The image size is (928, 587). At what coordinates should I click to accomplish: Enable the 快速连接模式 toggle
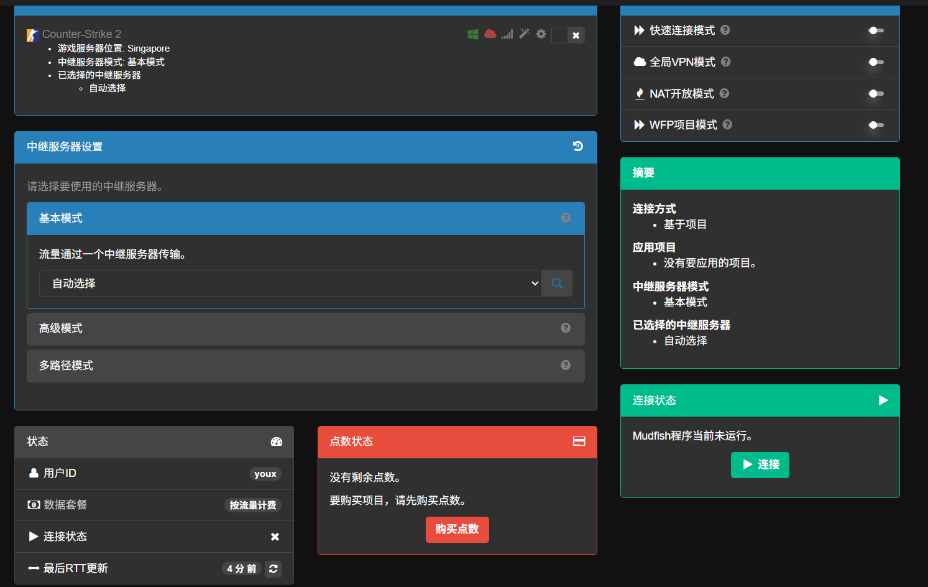876,30
